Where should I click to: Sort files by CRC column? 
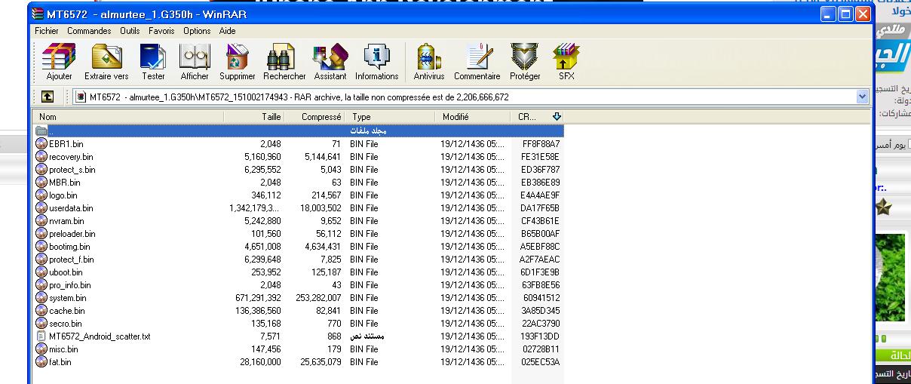pos(536,117)
